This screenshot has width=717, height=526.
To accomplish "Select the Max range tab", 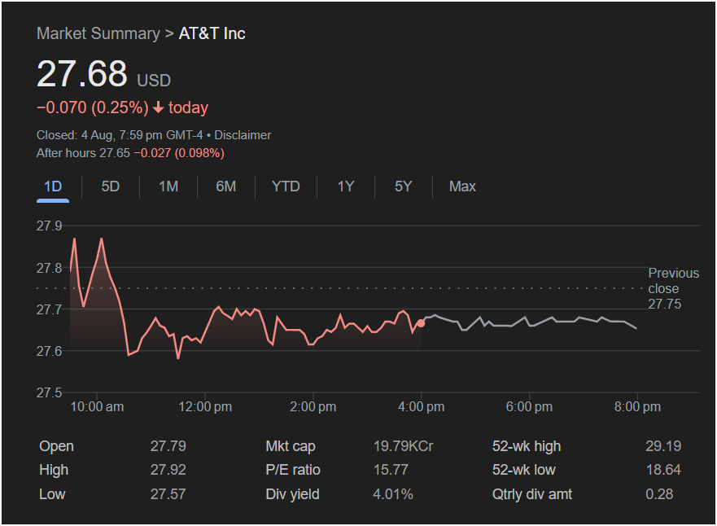I will tap(462, 186).
